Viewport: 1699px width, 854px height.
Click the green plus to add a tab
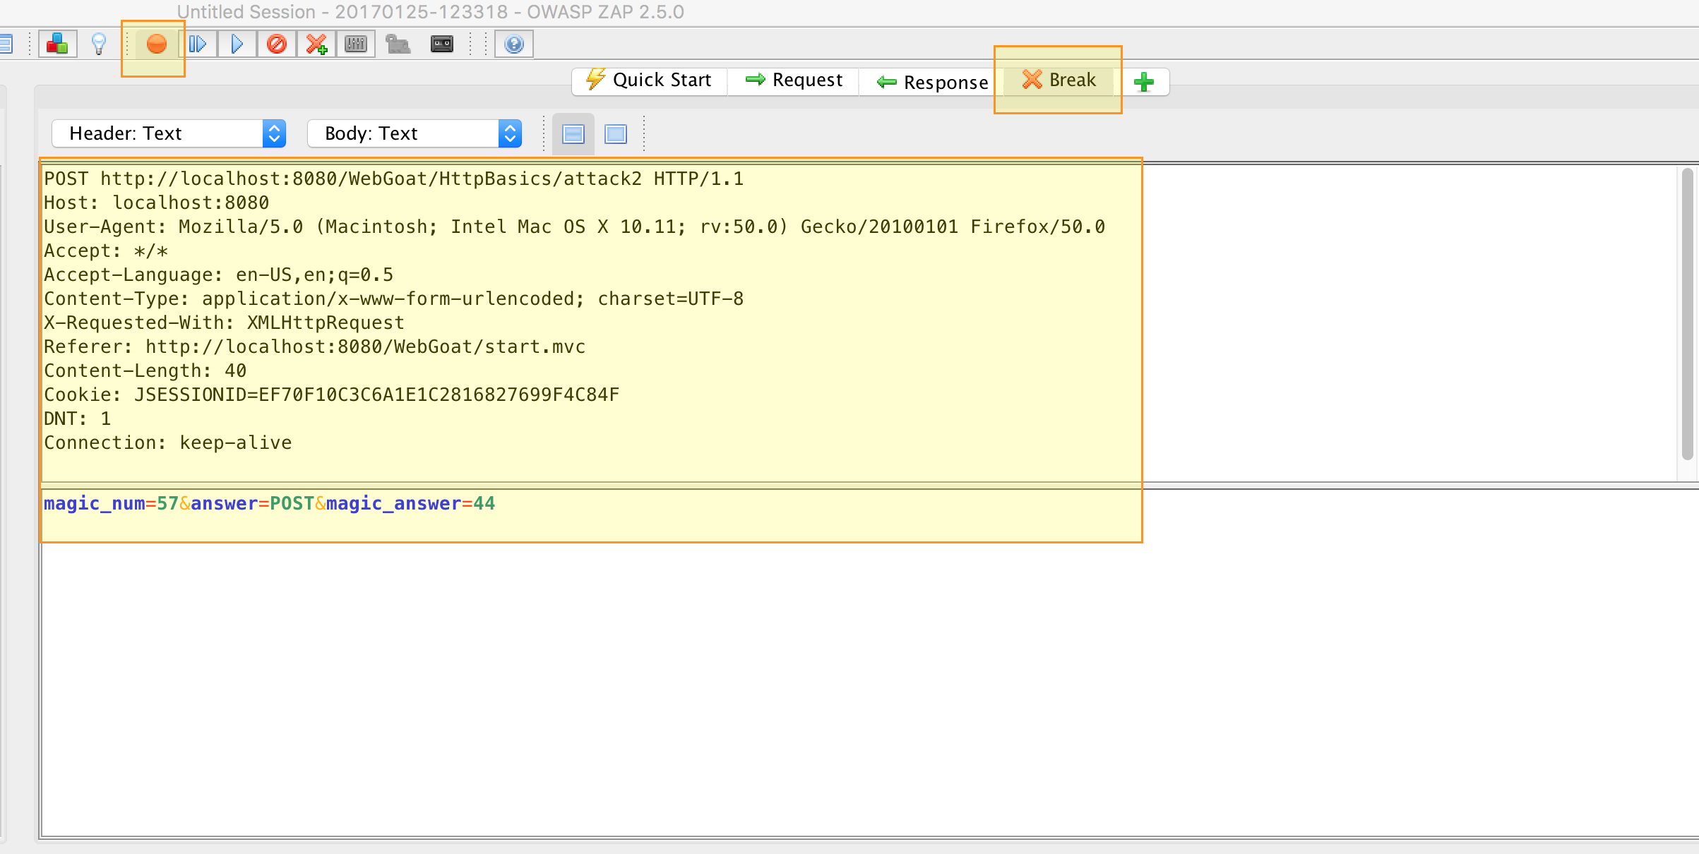(1143, 82)
